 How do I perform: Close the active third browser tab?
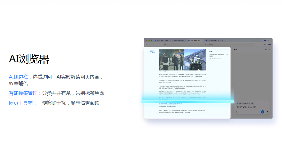point(202,40)
